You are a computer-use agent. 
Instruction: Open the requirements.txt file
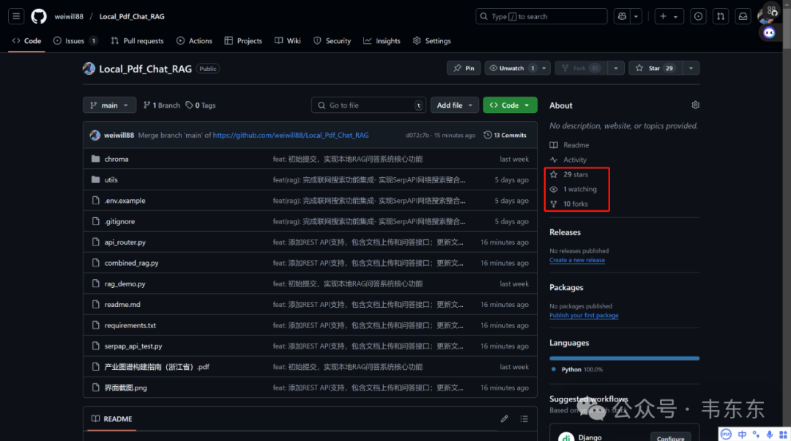pos(130,325)
